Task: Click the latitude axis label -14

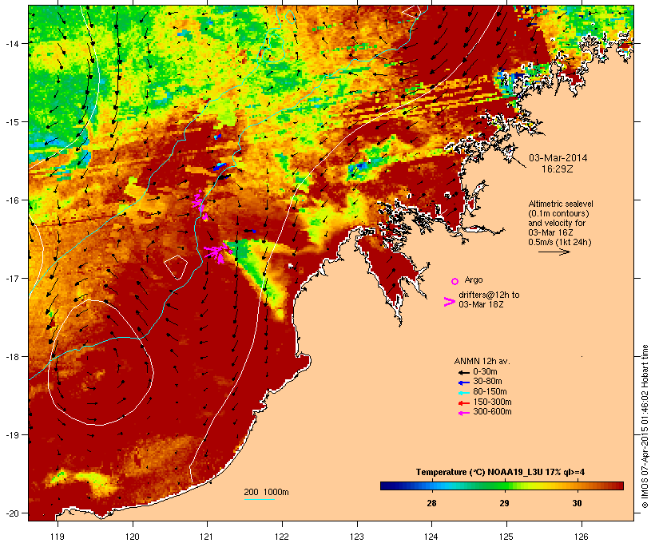Action: 12,43
